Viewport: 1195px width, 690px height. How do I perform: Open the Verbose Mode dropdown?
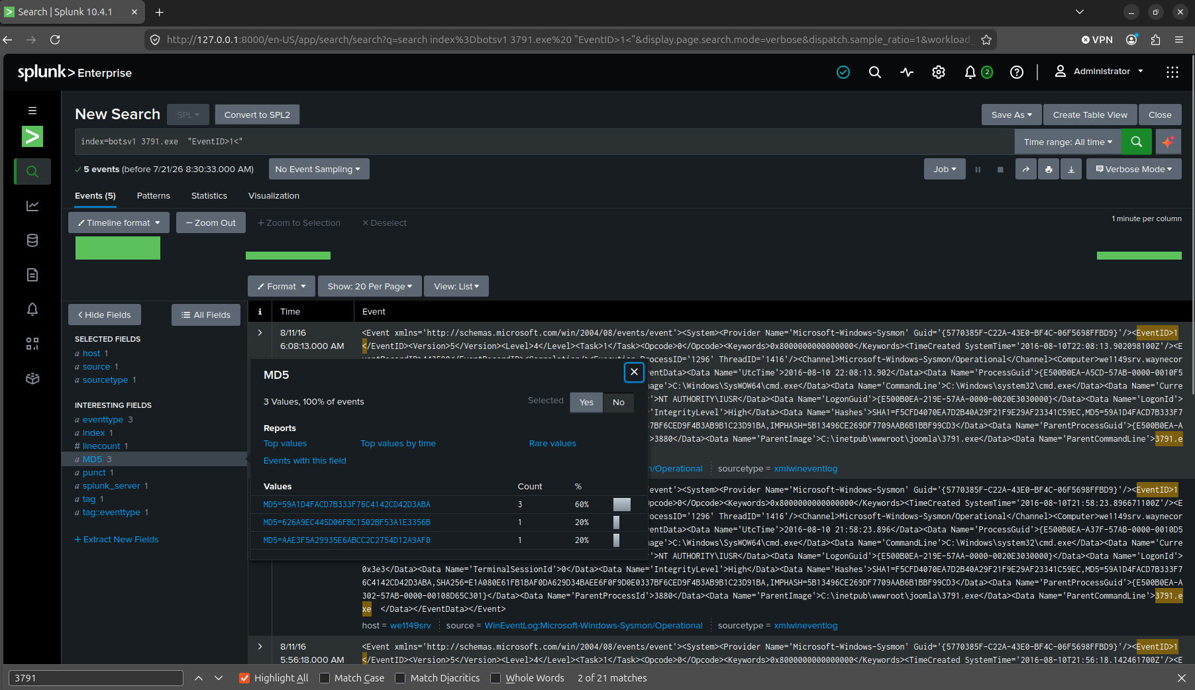coord(1133,170)
